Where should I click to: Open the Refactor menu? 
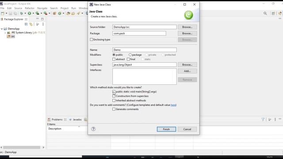pyautogui.click(x=30, y=8)
